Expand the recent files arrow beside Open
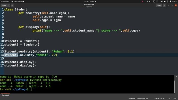Viewport: 178px width, 100px height. [x=9, y=5]
